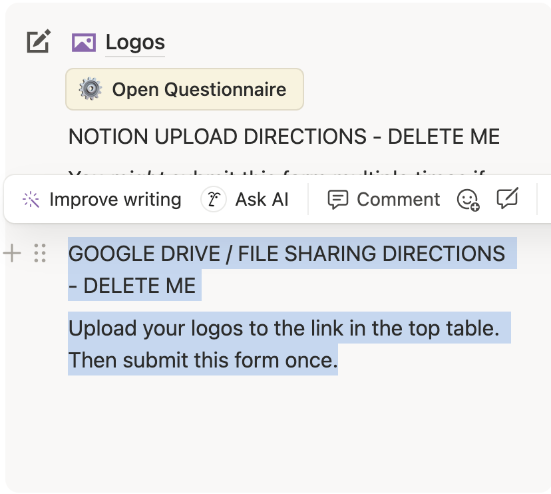Click the gear icon in Open Questionnaire

pos(90,89)
